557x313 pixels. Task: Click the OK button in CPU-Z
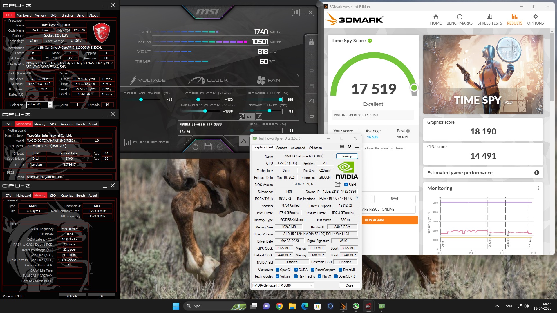(101, 296)
